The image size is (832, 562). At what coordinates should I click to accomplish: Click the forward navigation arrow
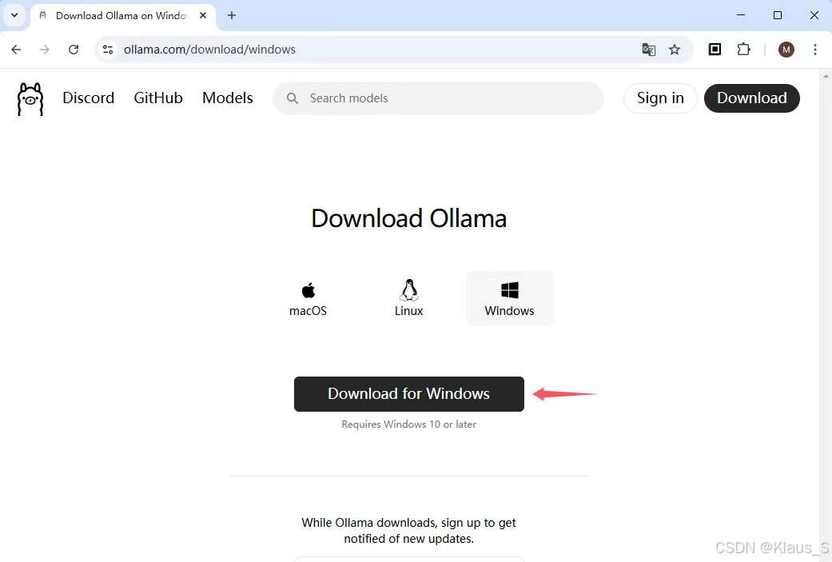click(45, 50)
